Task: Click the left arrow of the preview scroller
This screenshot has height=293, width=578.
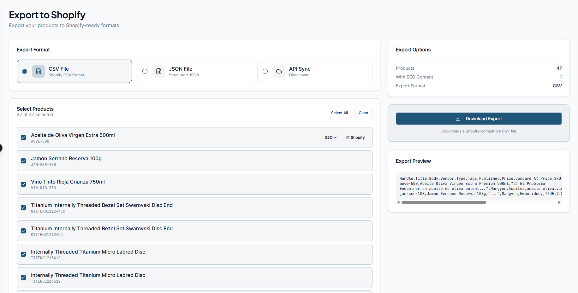Action: tap(398, 202)
